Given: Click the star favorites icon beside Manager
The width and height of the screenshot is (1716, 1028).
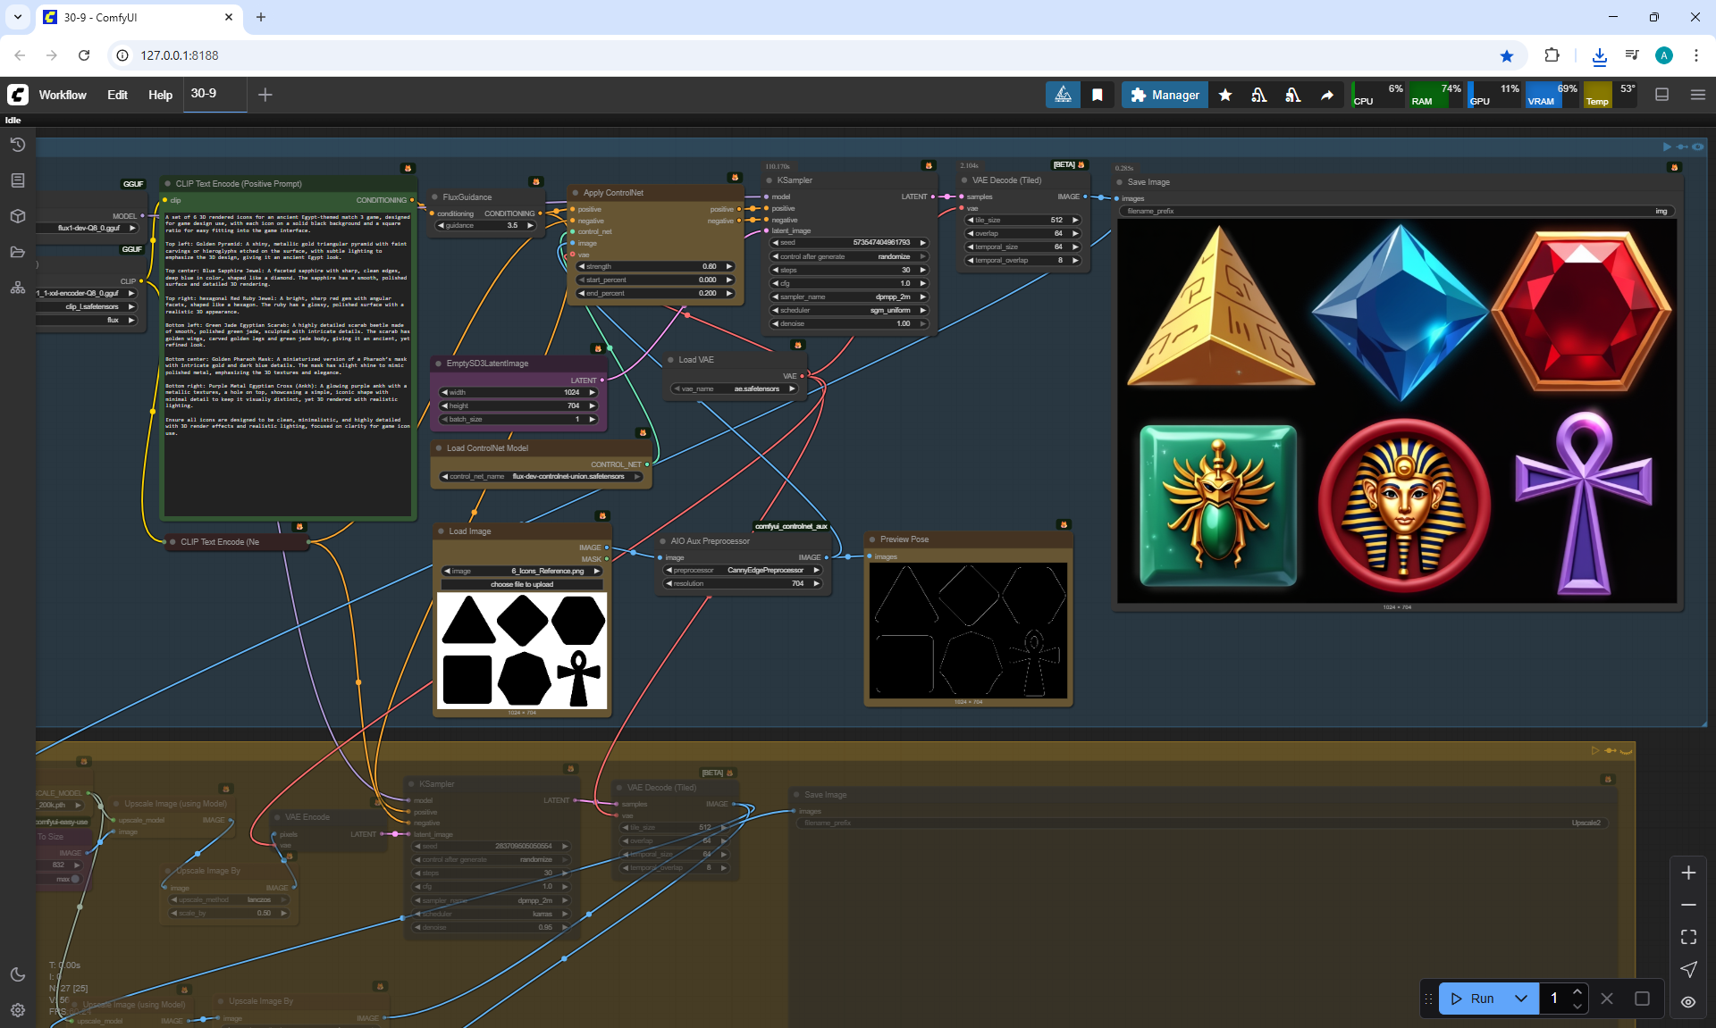Looking at the screenshot, I should click(1225, 95).
